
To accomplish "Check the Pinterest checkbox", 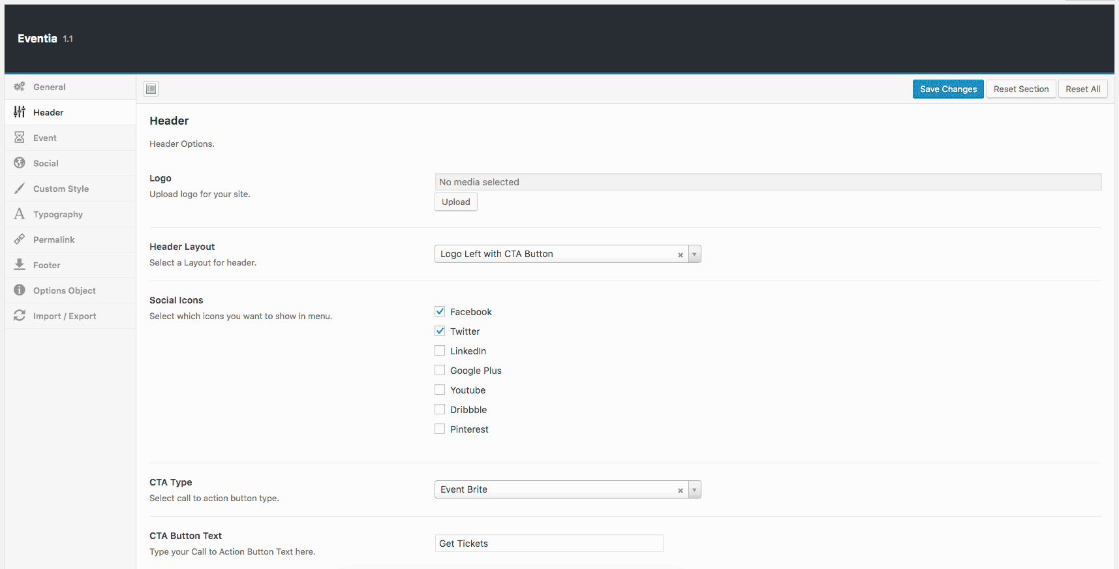I will pos(440,429).
